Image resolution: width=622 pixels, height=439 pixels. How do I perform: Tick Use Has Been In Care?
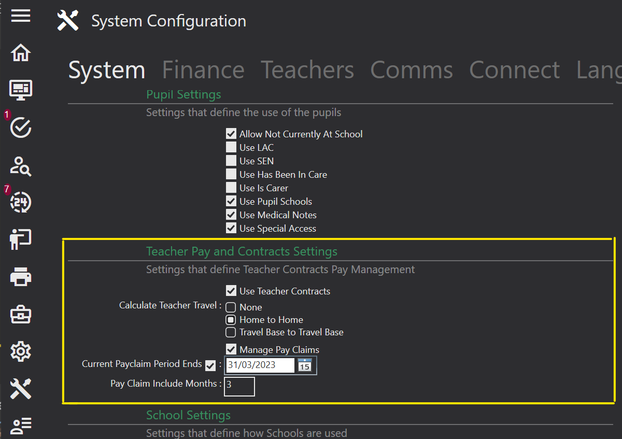coord(231,174)
